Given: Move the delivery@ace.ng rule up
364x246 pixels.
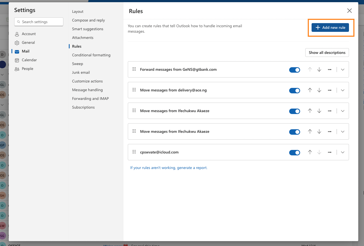Looking at the screenshot, I should click(310, 90).
